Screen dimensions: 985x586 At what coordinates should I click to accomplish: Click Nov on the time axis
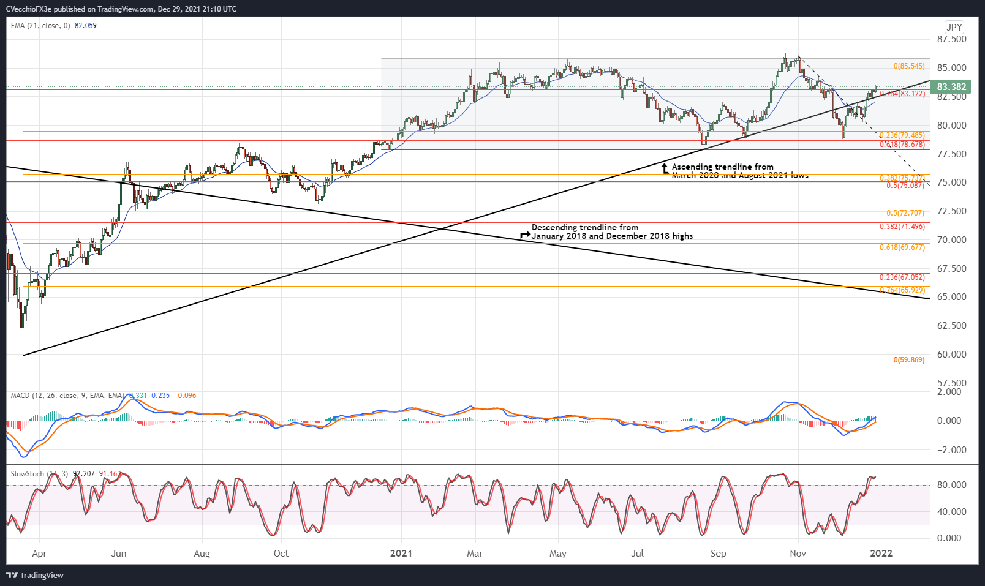coord(798,554)
